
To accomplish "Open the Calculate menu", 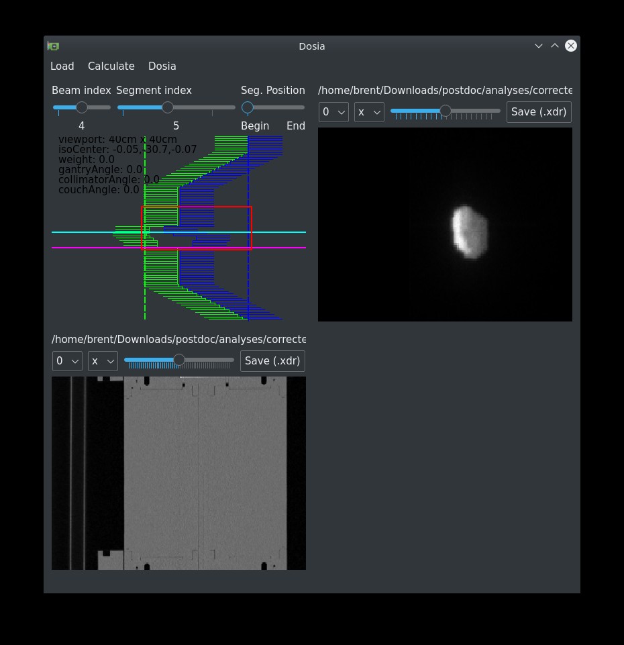I will (x=111, y=66).
